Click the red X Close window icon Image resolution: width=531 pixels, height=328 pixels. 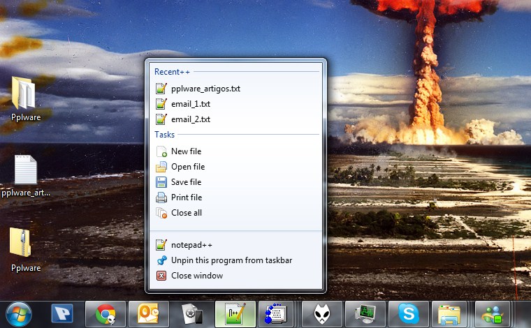161,276
